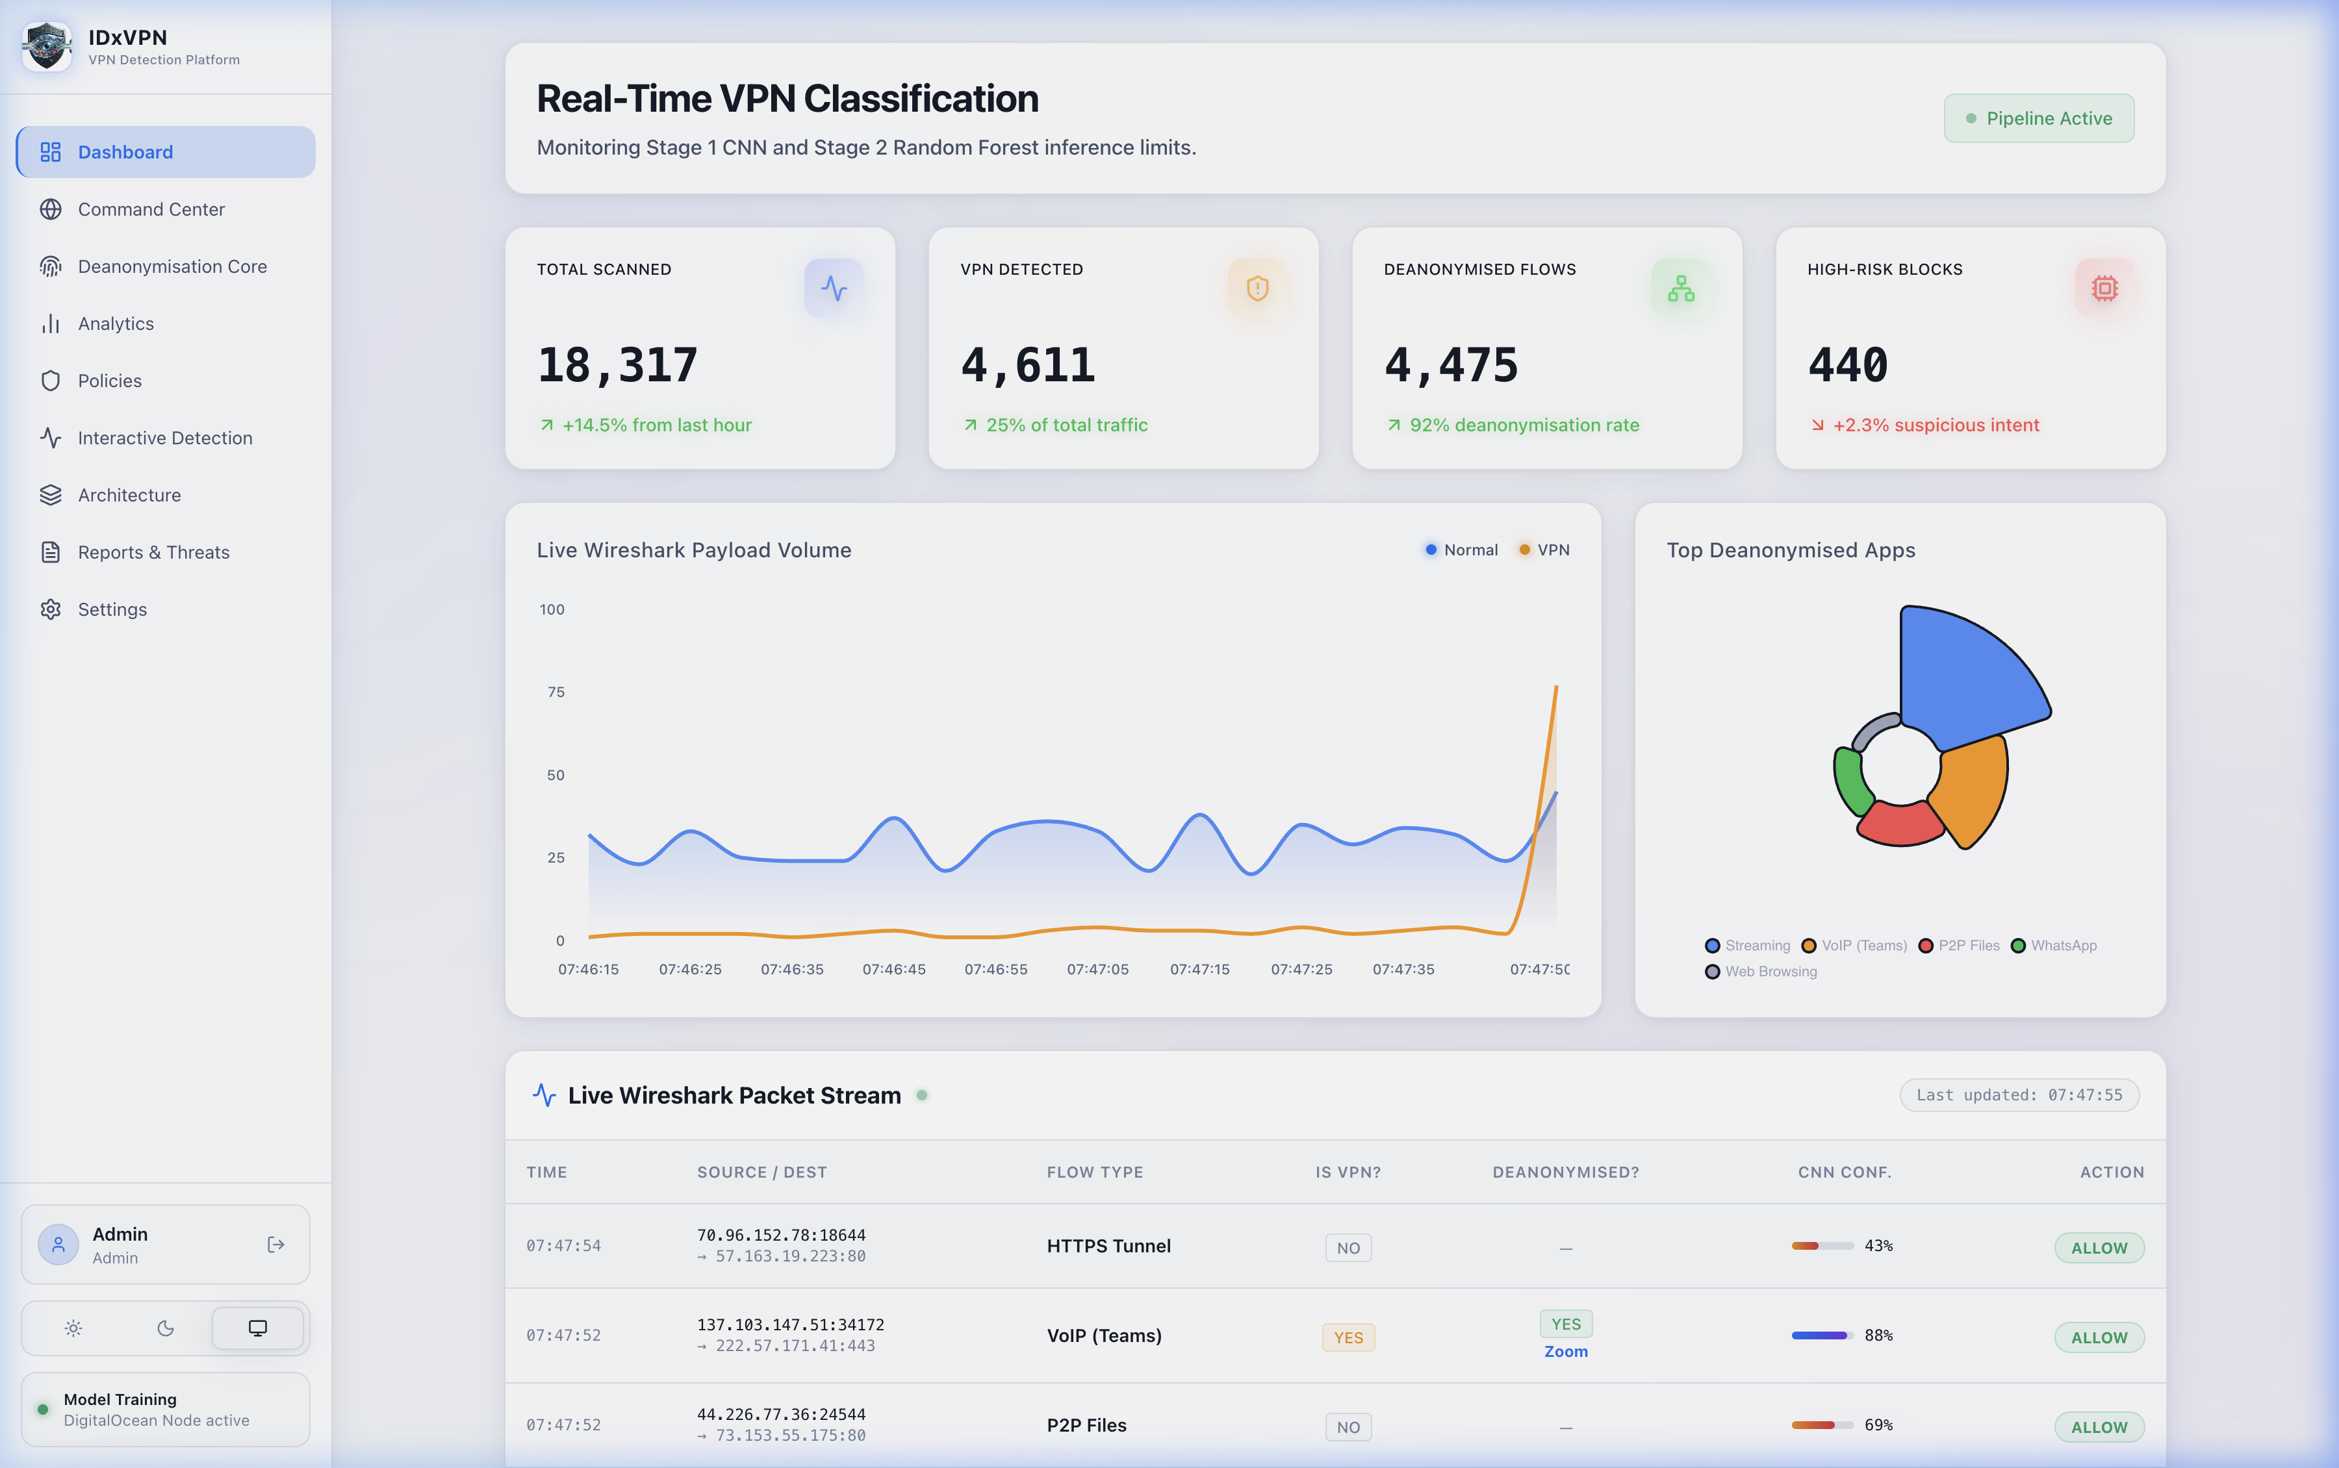This screenshot has height=1468, width=2339.
Task: Switch to light theme sun icon
Action: coord(74,1328)
